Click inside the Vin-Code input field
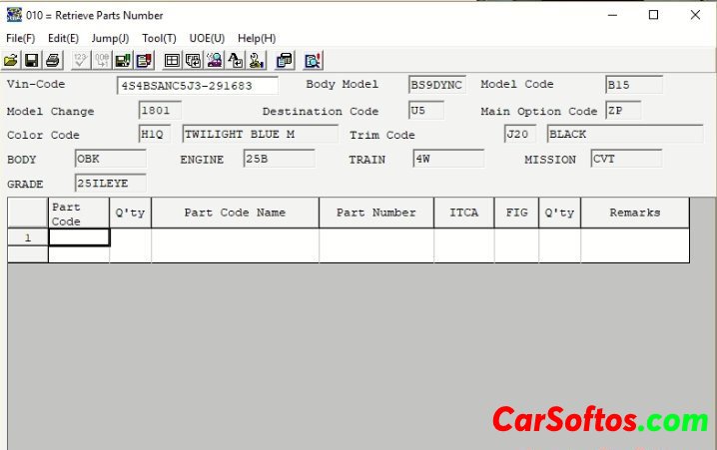Screen dimensions: 717x450 197,86
